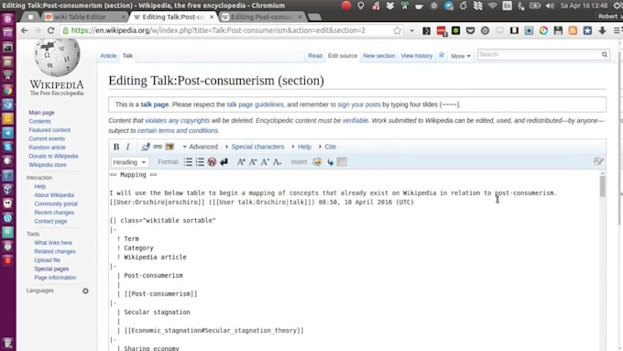Apply subscript formatting icon
Screen dimensions: 623x351
point(278,162)
